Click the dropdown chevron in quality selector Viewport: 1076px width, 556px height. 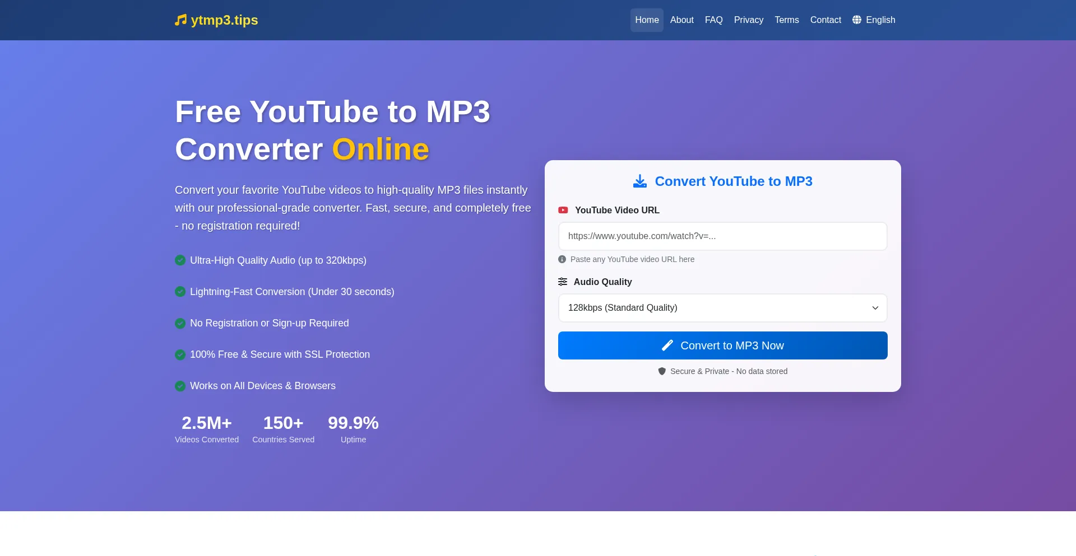pyautogui.click(x=875, y=308)
